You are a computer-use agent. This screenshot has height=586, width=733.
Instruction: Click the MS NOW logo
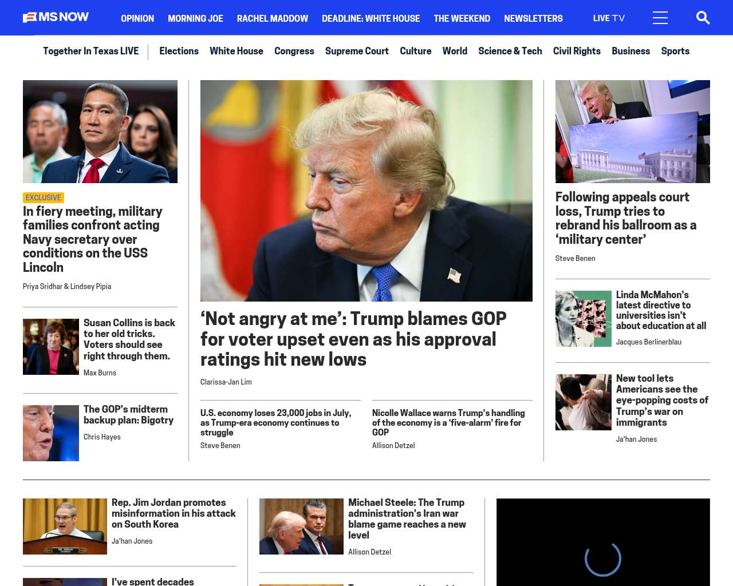pos(56,17)
